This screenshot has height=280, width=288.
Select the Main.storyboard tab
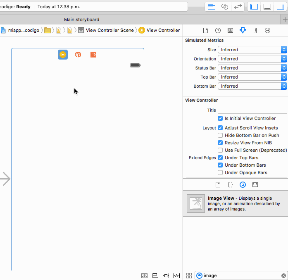[x=81, y=19]
